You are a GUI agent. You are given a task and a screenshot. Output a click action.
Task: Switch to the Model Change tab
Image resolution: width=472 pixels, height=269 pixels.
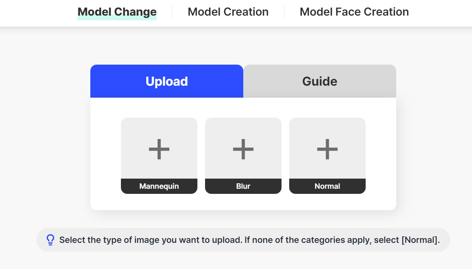(x=117, y=12)
